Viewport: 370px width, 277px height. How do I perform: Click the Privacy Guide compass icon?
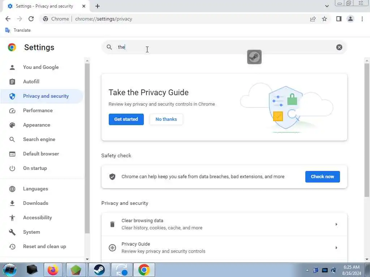(x=112, y=247)
